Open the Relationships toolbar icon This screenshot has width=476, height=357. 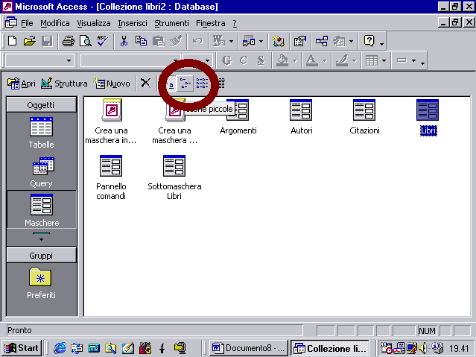(x=322, y=41)
